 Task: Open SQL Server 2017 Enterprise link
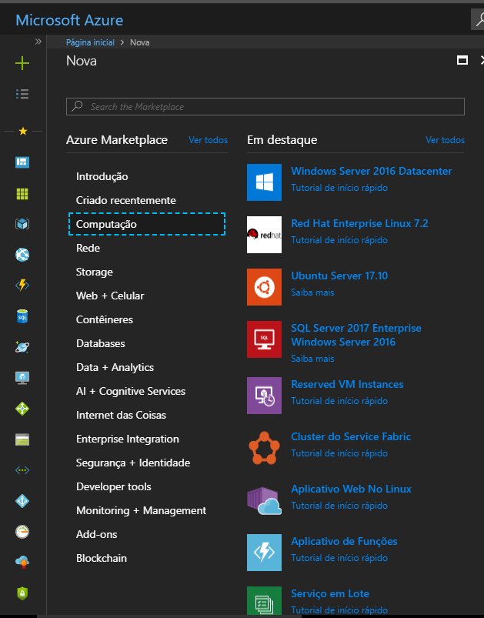(x=356, y=335)
